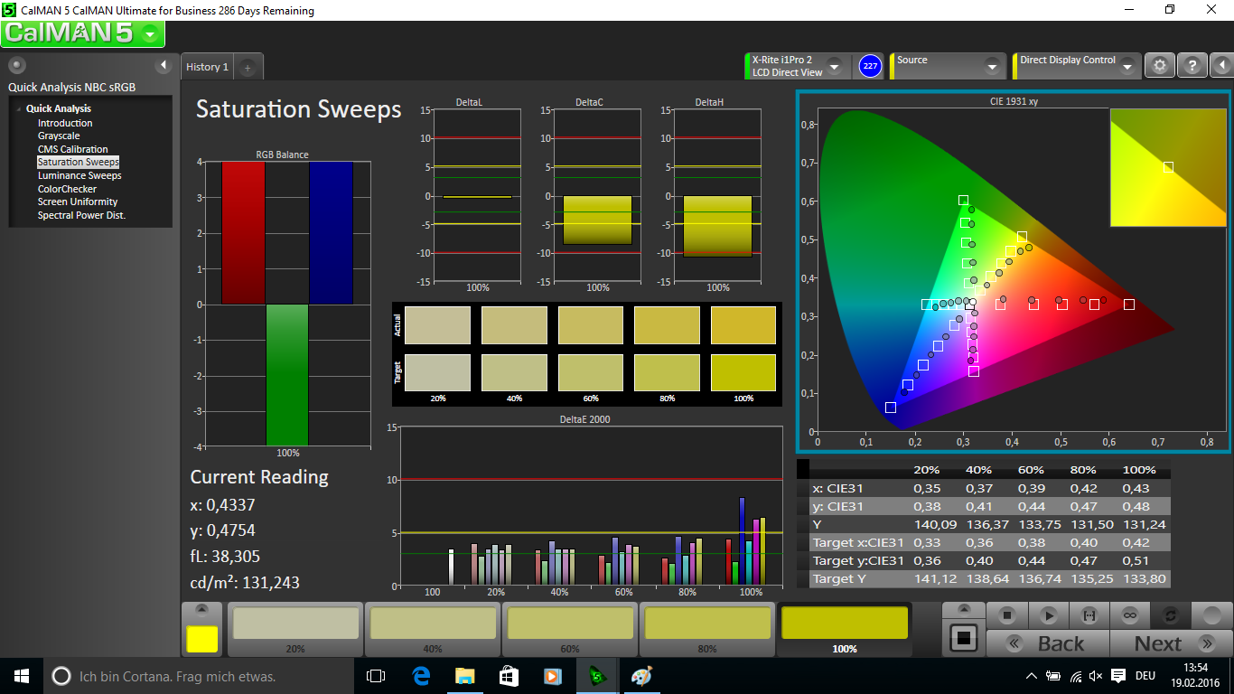This screenshot has width=1234, height=694.
Task: Open File Explorer from the Windows taskbar
Action: pos(464,676)
